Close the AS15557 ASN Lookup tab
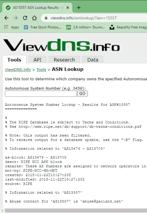This screenshot has width=147, height=213. pyautogui.click(x=68, y=8)
